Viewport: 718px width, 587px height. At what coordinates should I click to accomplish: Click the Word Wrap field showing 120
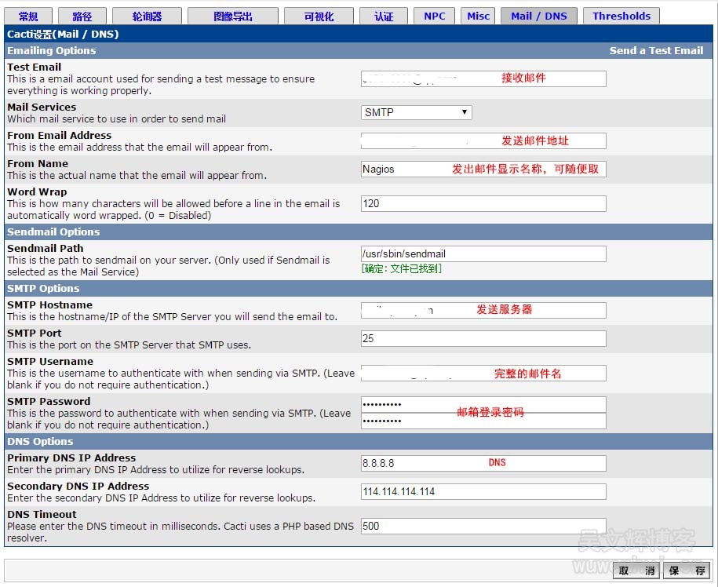coord(483,203)
